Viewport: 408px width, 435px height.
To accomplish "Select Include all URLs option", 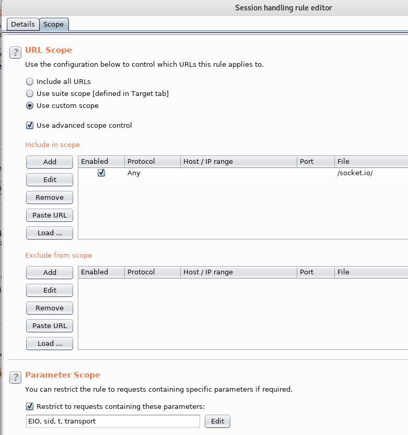I will click(x=30, y=81).
